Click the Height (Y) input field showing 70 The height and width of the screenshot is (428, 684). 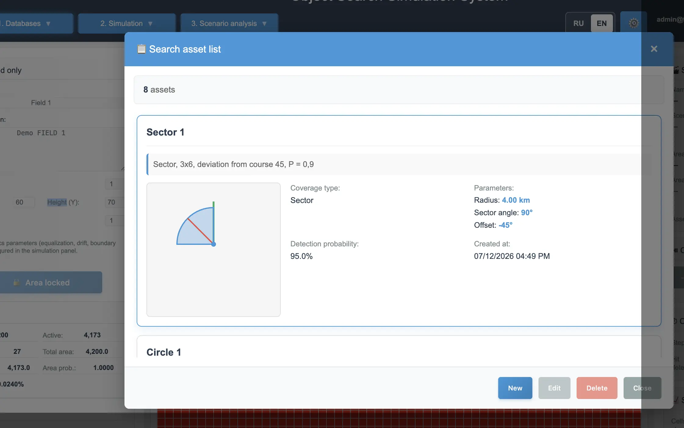tap(114, 202)
